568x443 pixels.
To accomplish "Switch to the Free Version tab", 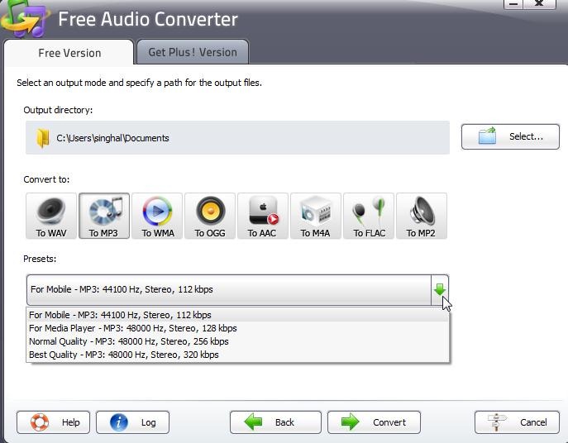I will 69,53.
